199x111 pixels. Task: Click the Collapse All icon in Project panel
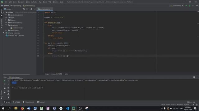tap(27, 9)
